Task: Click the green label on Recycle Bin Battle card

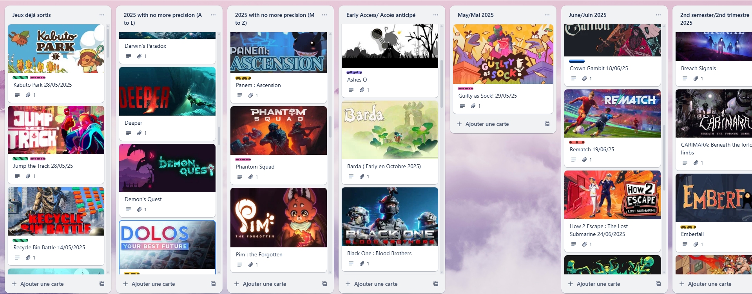Action: (x=20, y=240)
